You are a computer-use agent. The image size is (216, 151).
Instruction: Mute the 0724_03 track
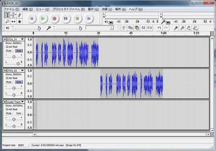click(x=9, y=82)
